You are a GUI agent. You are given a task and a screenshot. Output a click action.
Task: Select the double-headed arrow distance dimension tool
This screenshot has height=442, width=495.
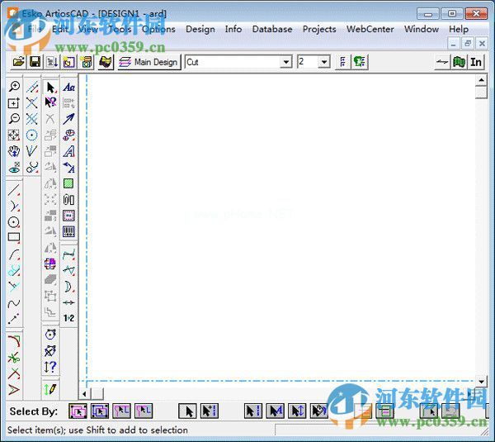[x=68, y=302]
